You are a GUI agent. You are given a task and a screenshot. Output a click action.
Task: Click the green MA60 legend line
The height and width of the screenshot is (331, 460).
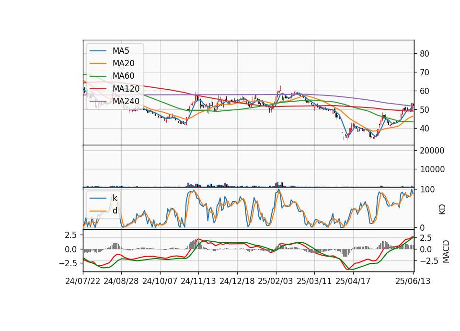pyautogui.click(x=98, y=76)
